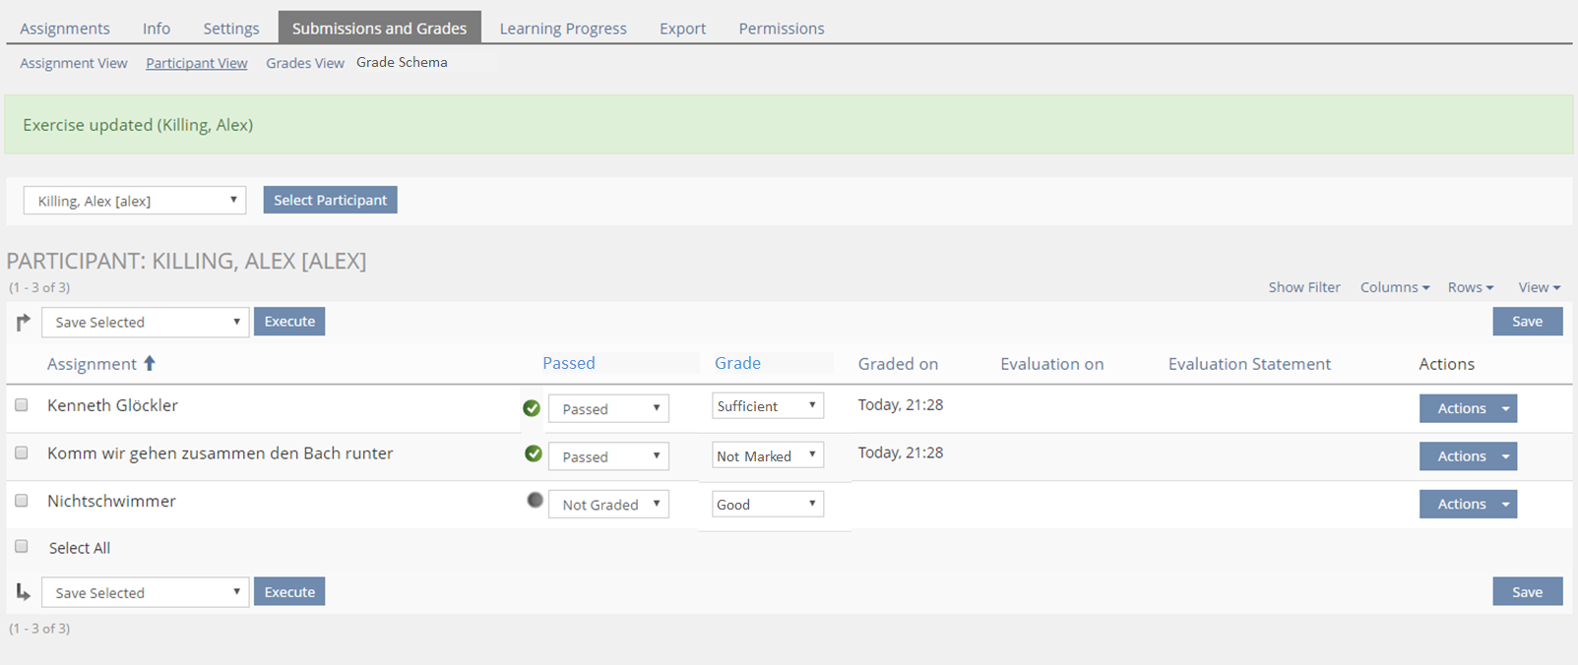Open Actions caret for Kenneth Glöckler row
The width and height of the screenshot is (1578, 665).
pos(1505,408)
